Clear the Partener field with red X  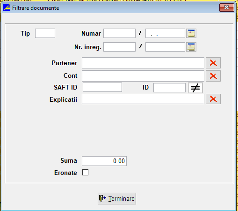(213, 63)
